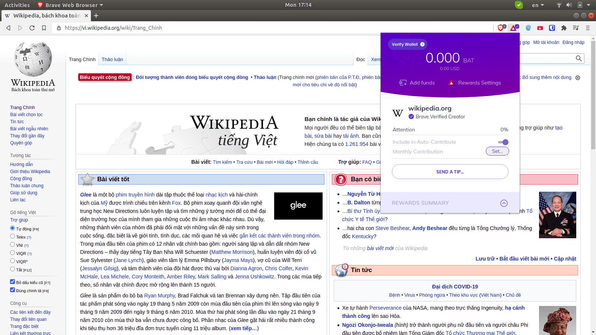Image resolution: width=596 pixels, height=335 pixels.
Task: Expand the Rewards Summary chevron
Action: pyautogui.click(x=504, y=203)
